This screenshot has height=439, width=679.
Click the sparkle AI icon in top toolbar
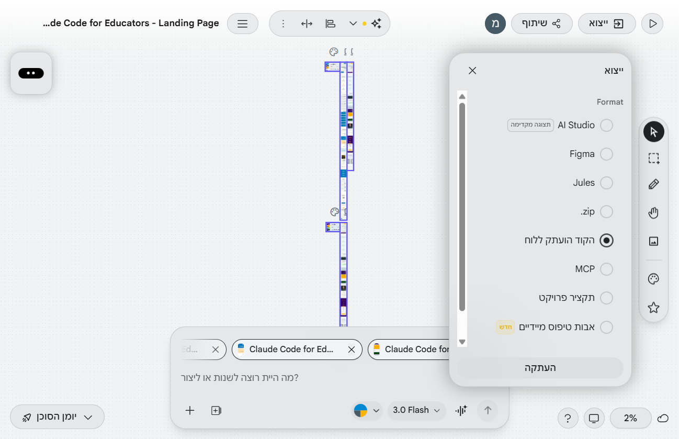(376, 24)
